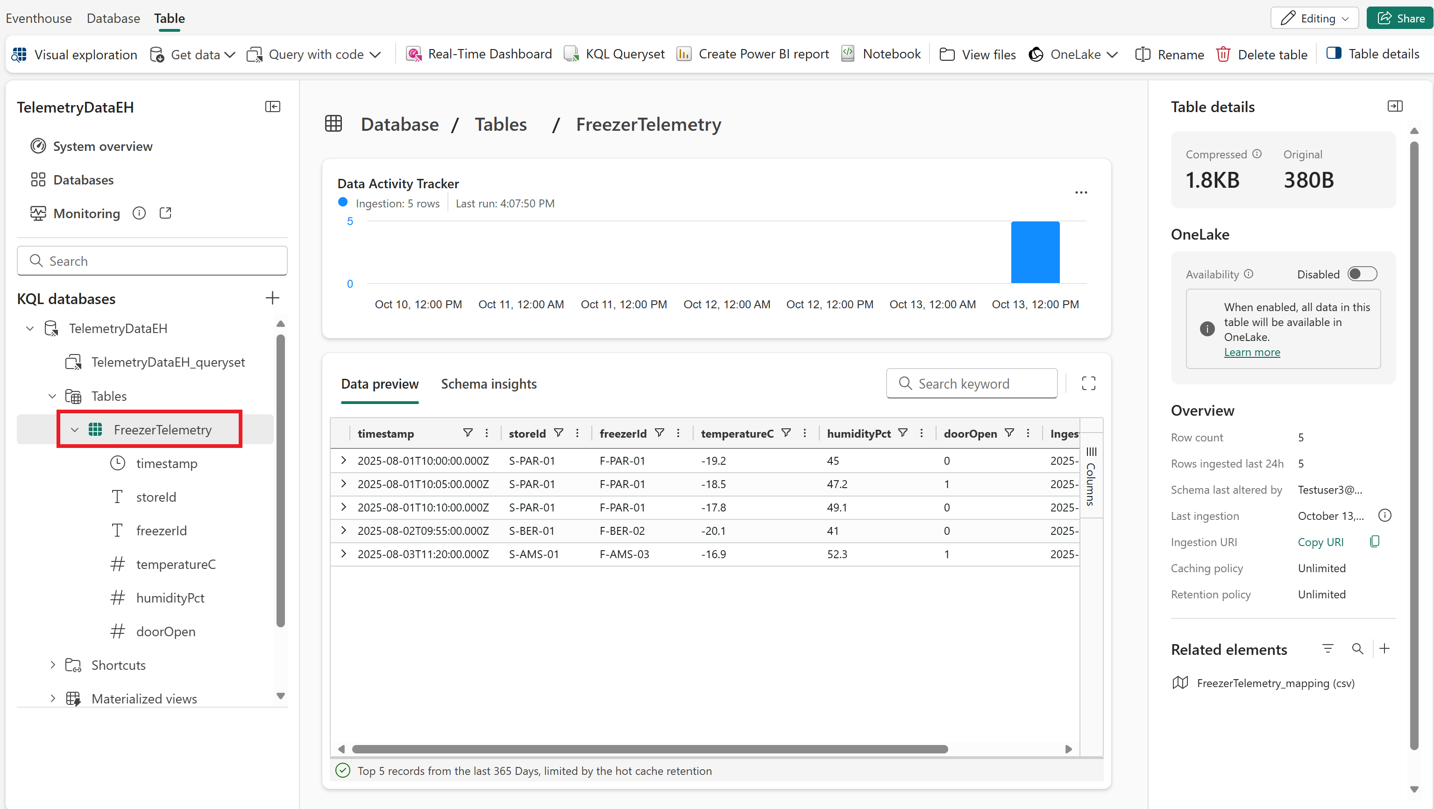Select Data preview tab
1434x809 pixels.
pos(380,383)
